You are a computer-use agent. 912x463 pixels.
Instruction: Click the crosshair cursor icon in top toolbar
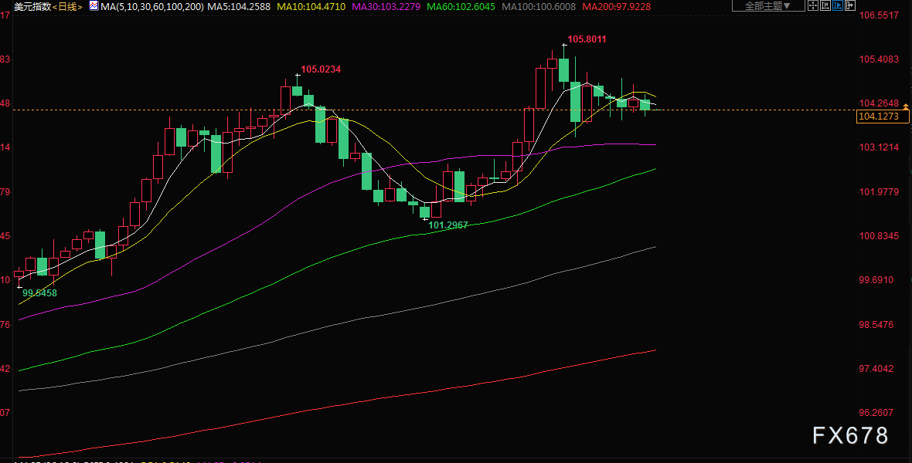(x=813, y=5)
